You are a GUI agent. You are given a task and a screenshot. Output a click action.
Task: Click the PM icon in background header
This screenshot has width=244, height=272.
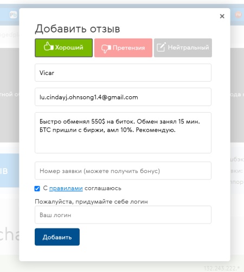[238, 15]
